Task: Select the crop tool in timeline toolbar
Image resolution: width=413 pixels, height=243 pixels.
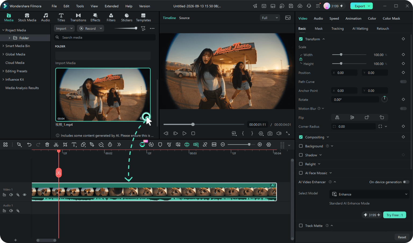Action: (x=65, y=145)
